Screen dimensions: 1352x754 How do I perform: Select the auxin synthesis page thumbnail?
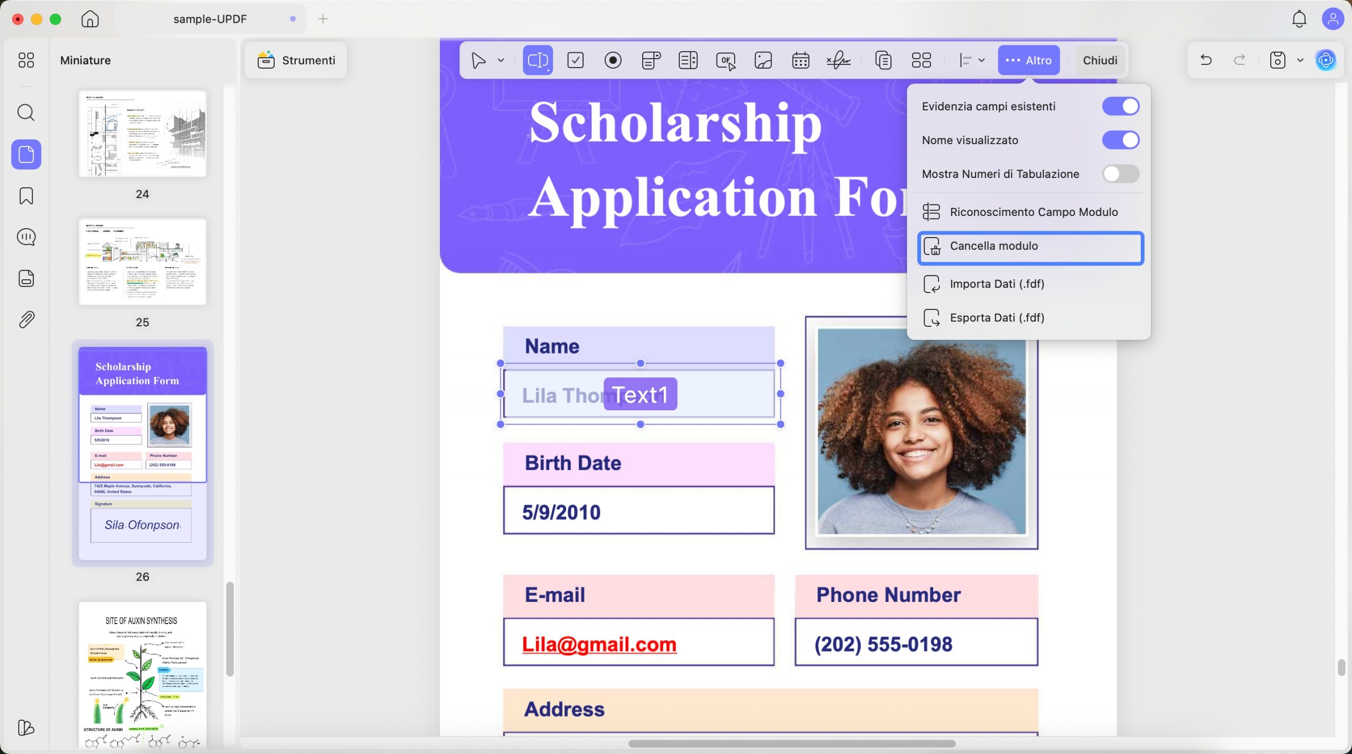[143, 676]
